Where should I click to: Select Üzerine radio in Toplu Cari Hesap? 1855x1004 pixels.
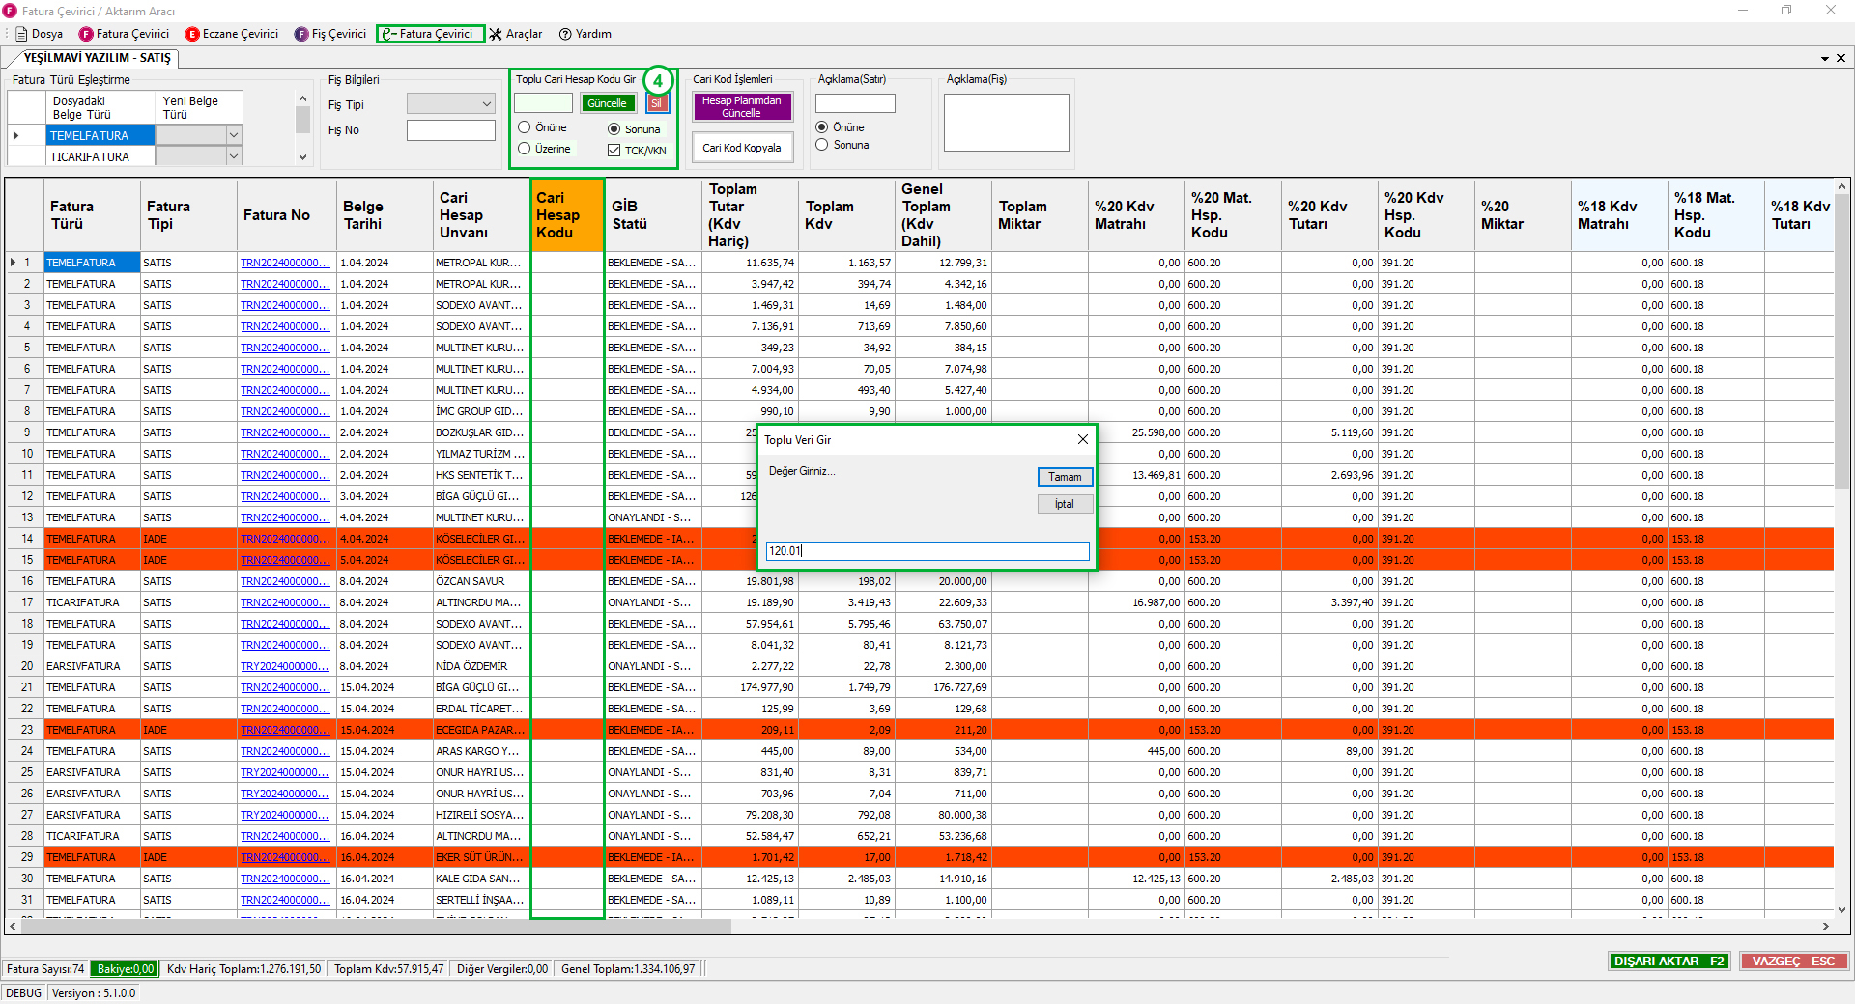[525, 149]
